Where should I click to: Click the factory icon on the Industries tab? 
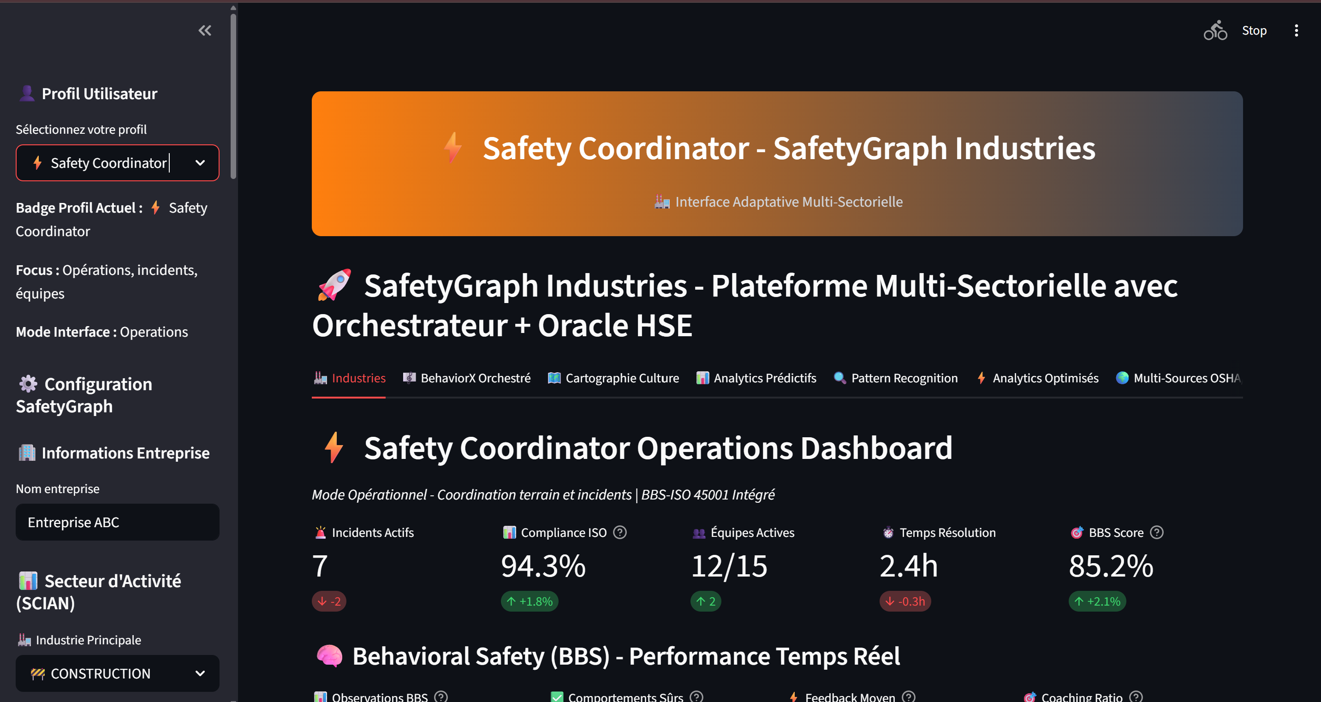(321, 378)
